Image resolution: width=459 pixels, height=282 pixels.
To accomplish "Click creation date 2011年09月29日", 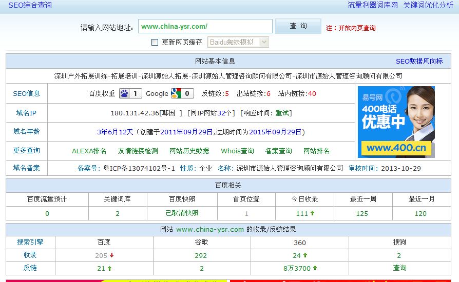I will pos(186,132).
